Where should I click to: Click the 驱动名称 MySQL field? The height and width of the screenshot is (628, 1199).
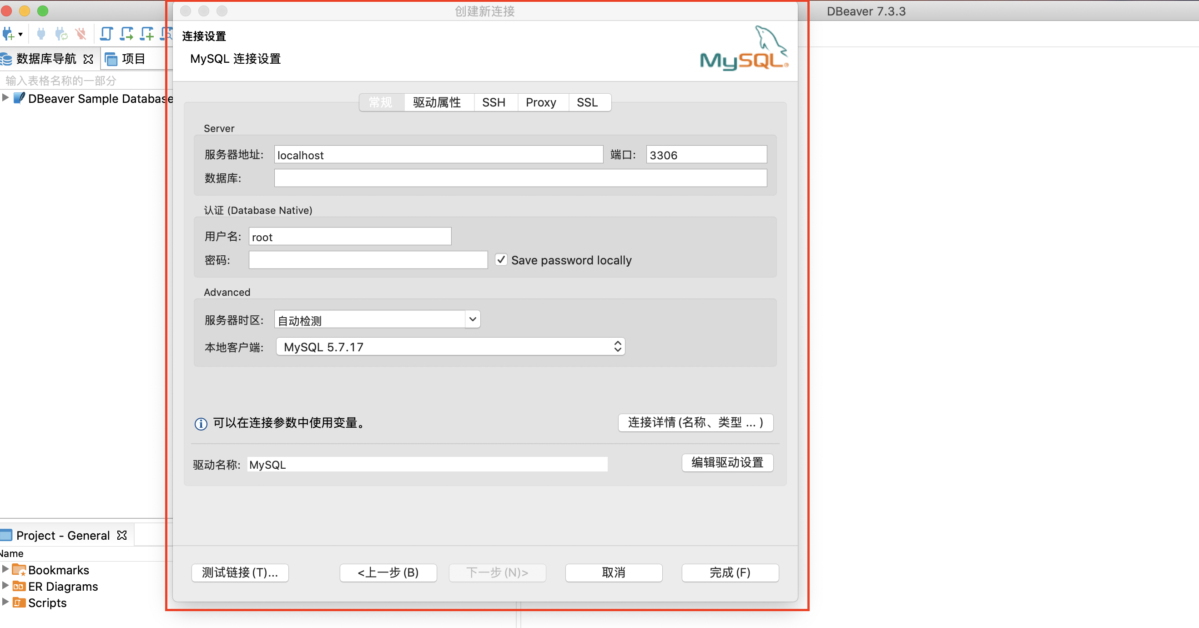427,465
